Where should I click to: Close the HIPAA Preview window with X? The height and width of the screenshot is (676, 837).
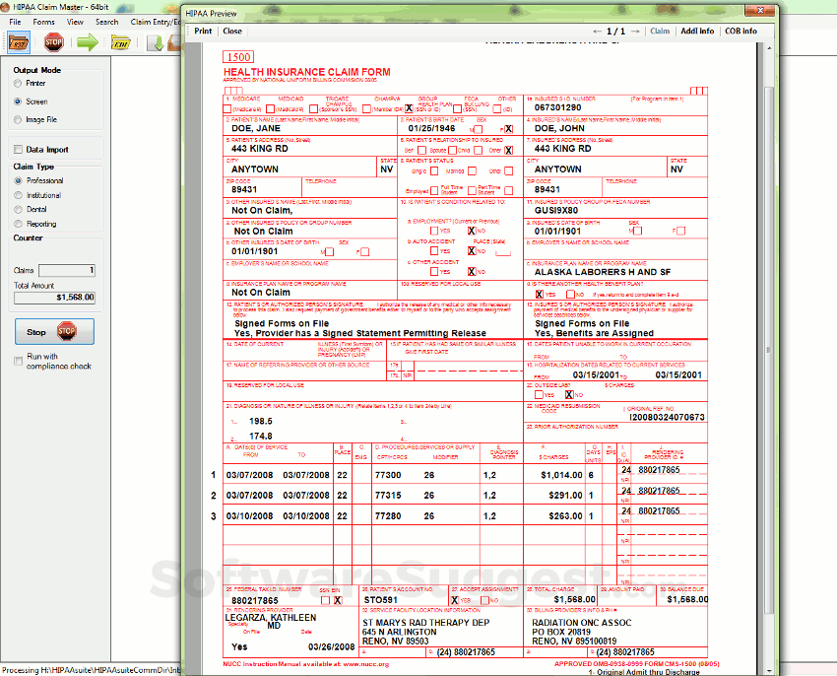(x=760, y=10)
